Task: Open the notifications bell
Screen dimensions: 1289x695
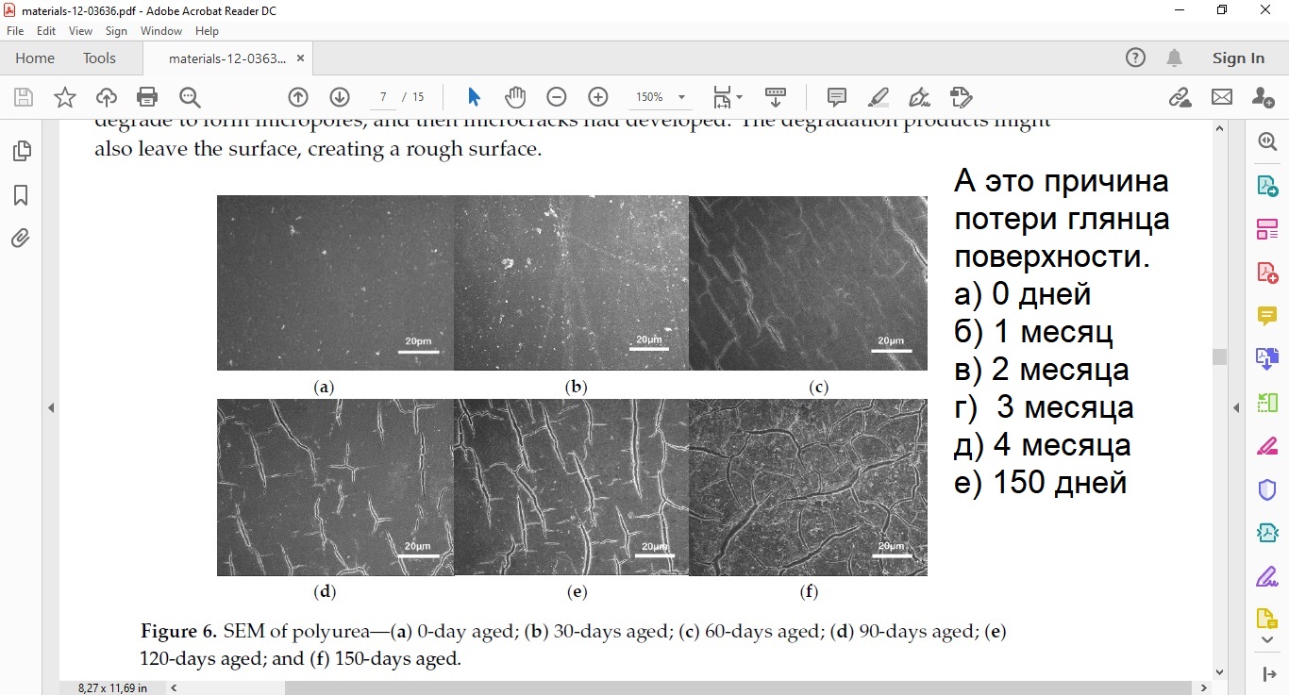Action: pos(1174,58)
